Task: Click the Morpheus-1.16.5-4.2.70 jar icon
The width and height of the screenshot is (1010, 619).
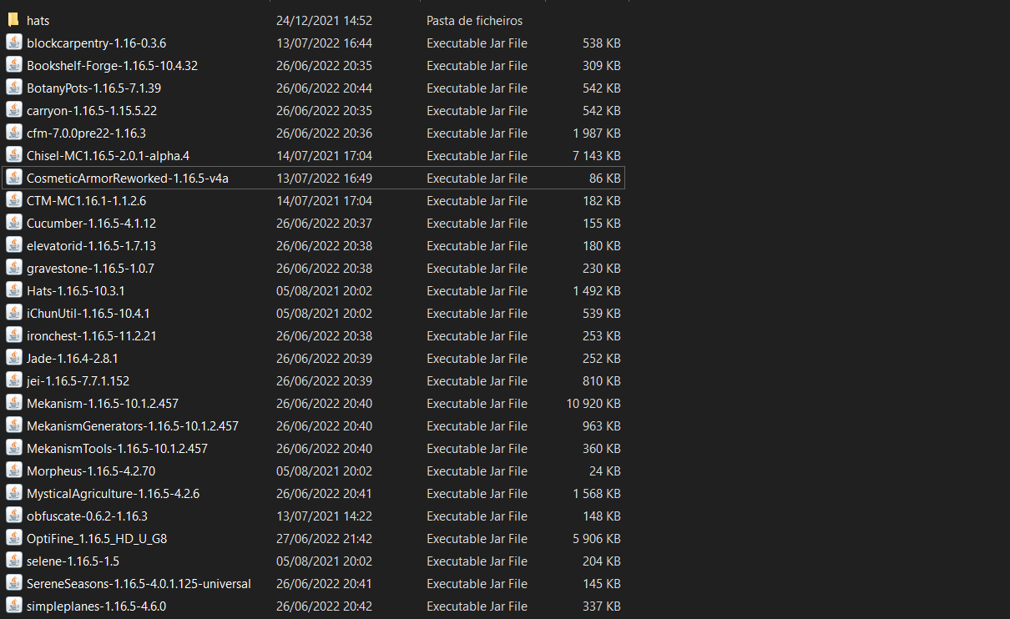Action: [13, 471]
